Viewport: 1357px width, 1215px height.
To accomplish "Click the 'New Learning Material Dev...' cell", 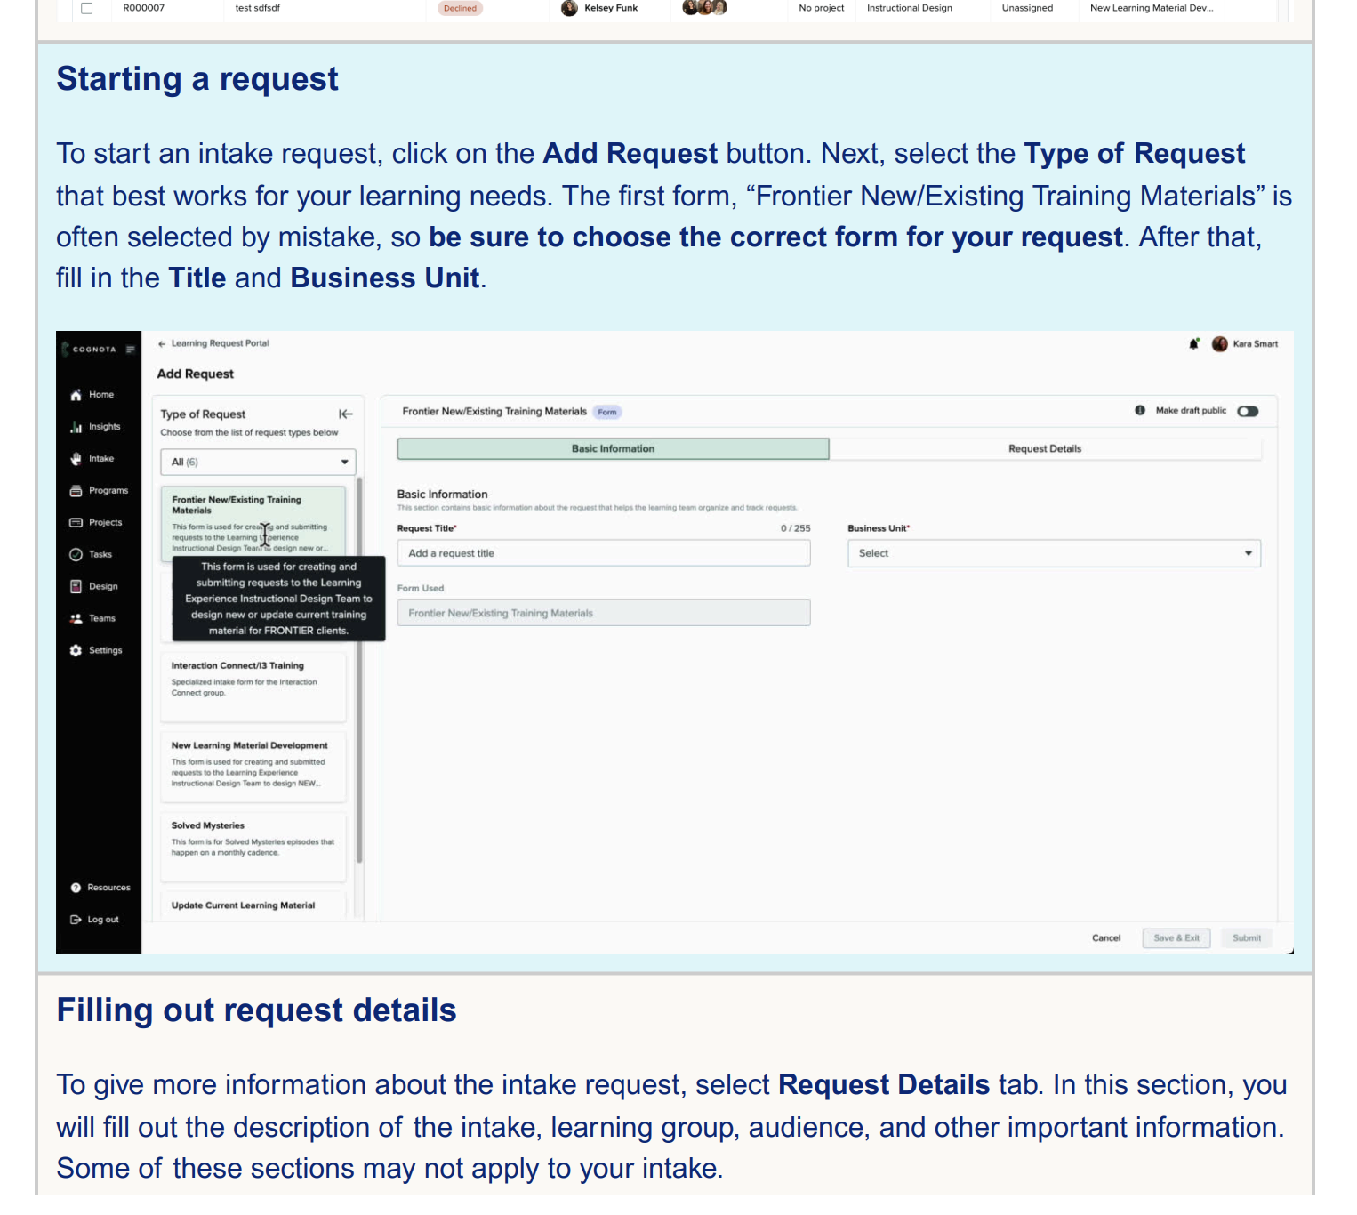I will 1152,8.
